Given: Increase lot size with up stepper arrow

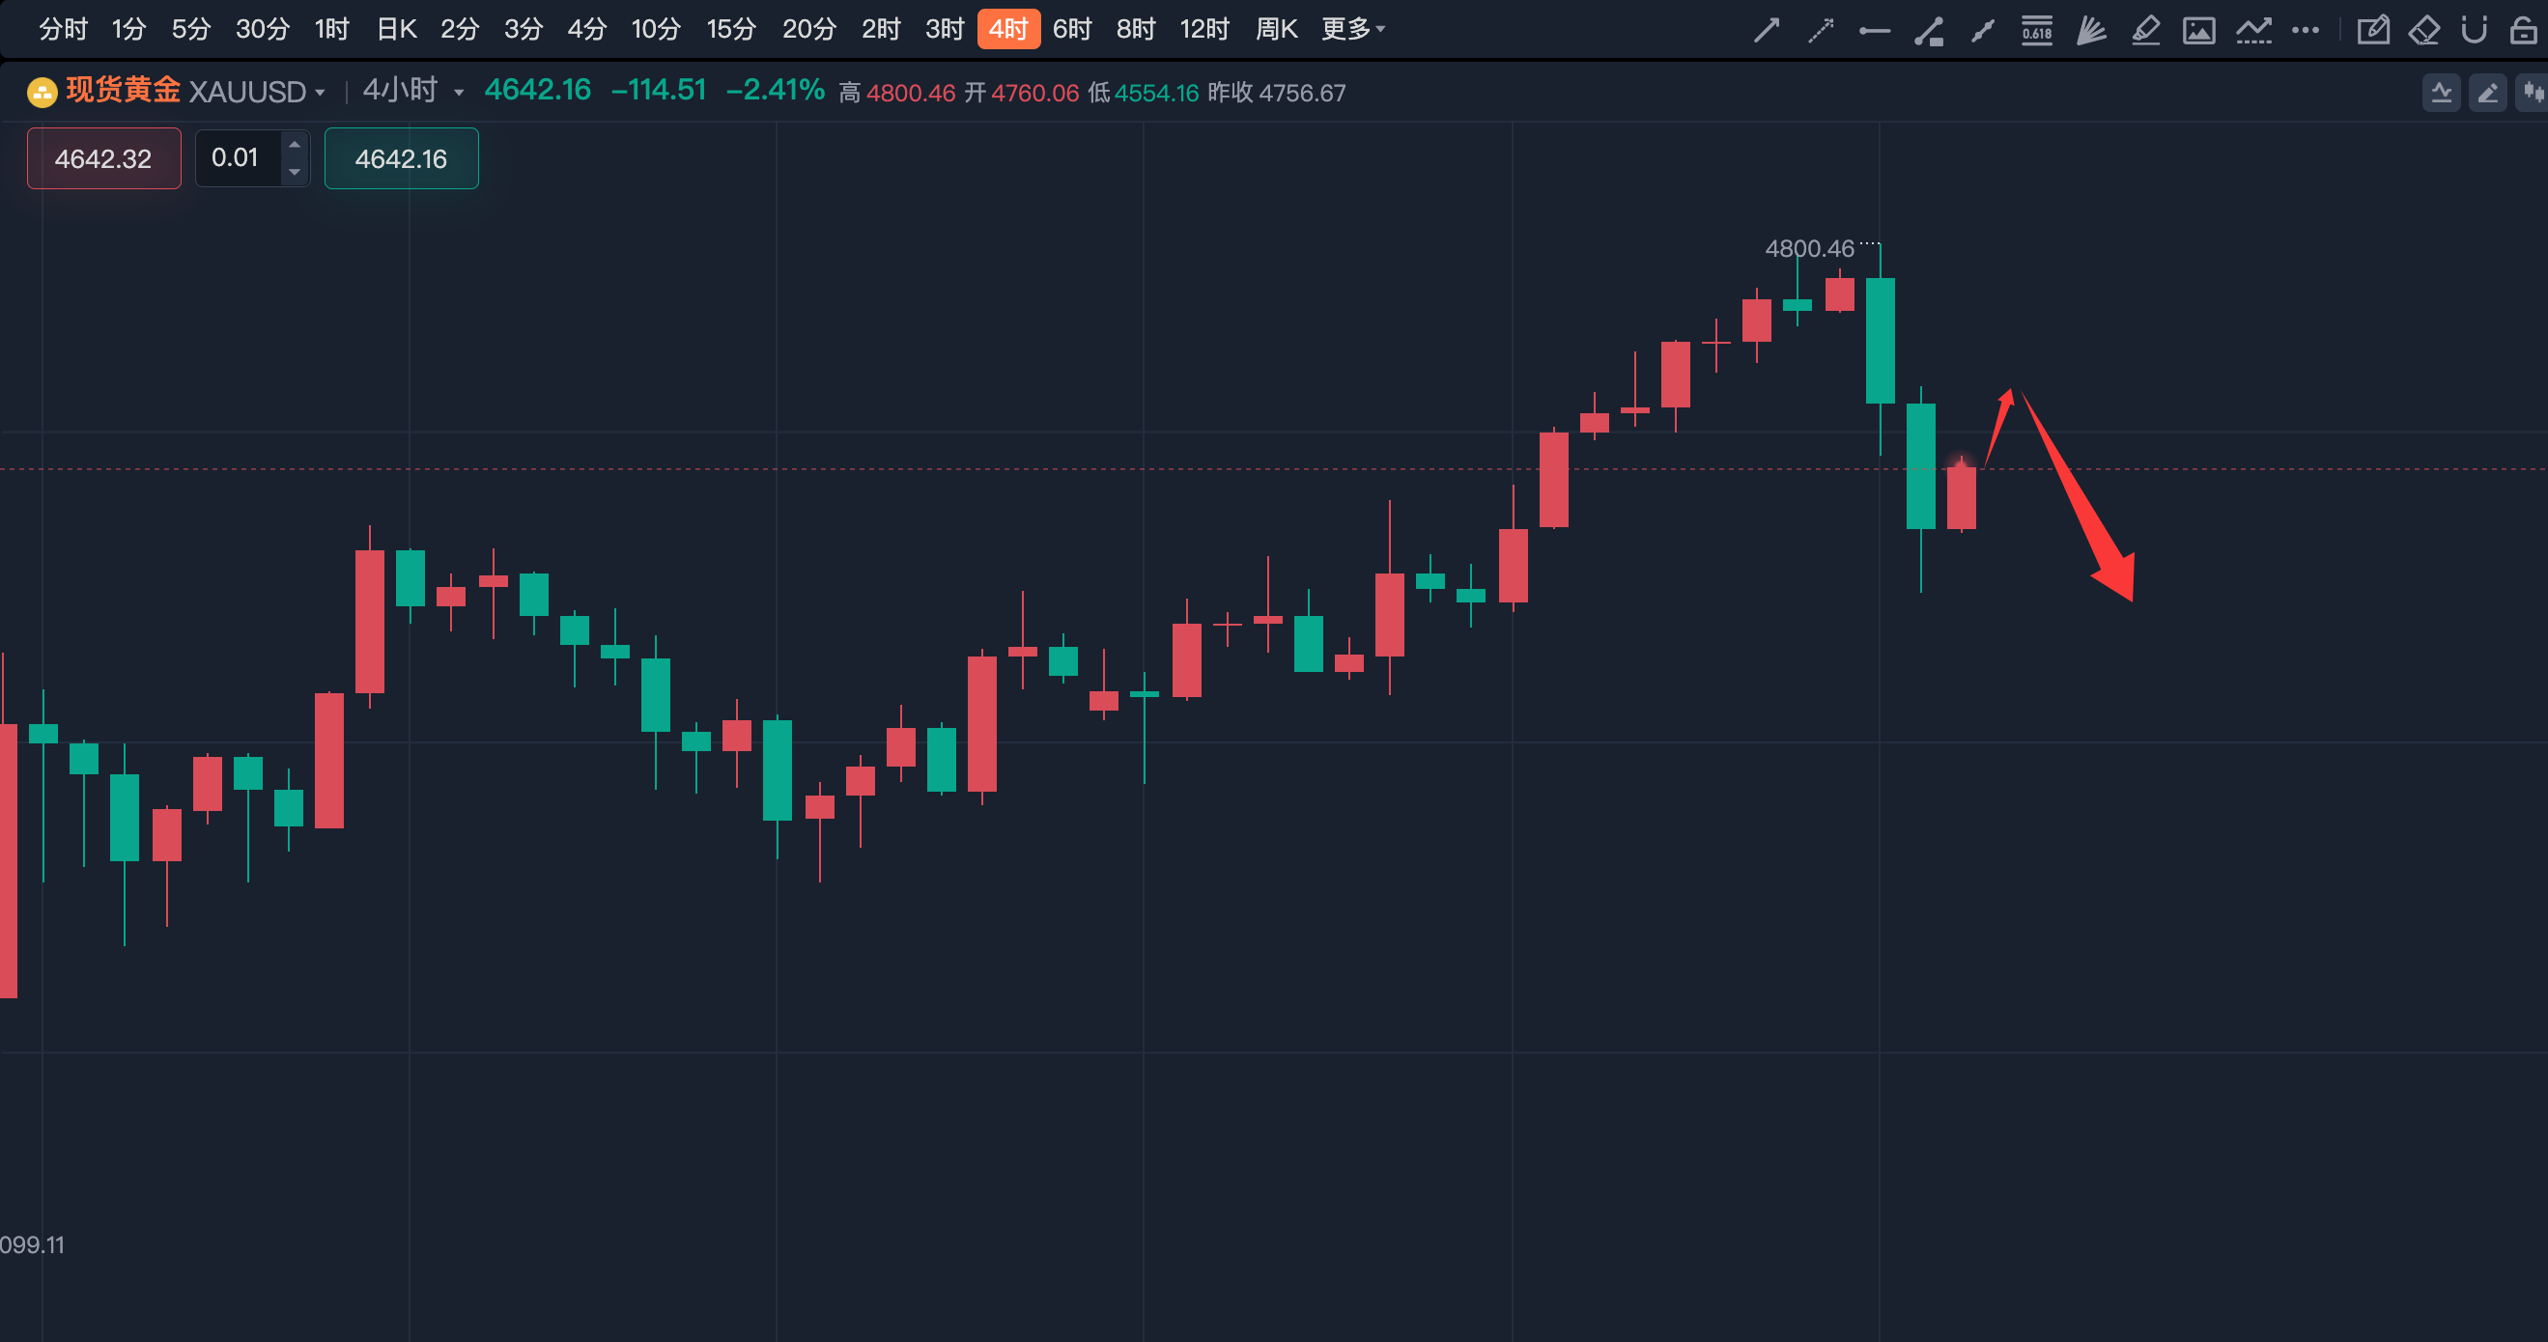Looking at the screenshot, I should coord(294,145).
